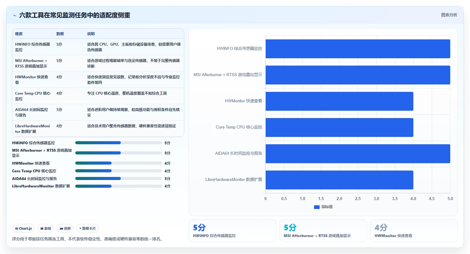Click the 数据 column header

[x=60, y=34]
